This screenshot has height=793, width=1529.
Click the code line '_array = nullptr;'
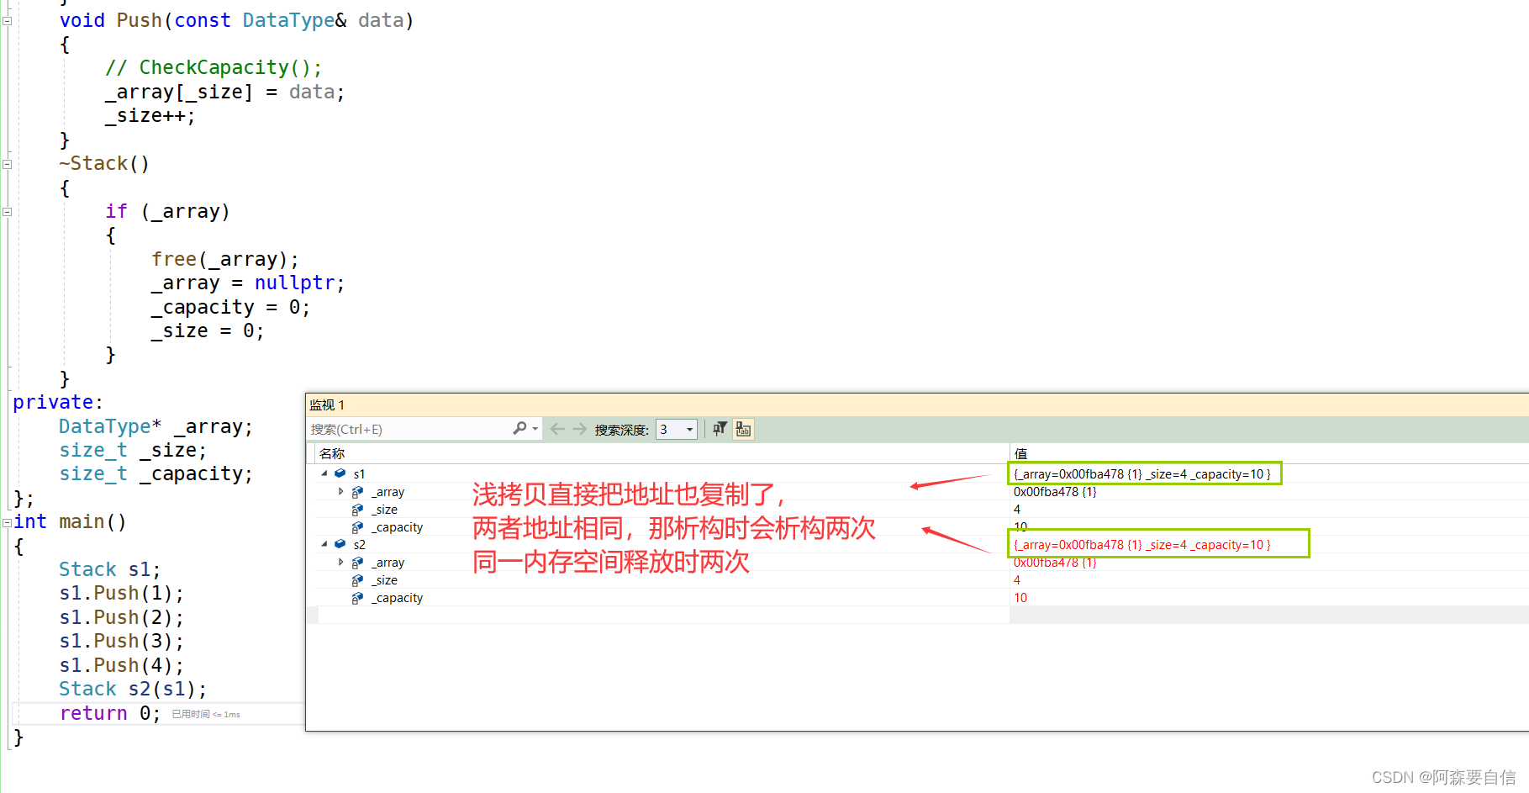[248, 283]
